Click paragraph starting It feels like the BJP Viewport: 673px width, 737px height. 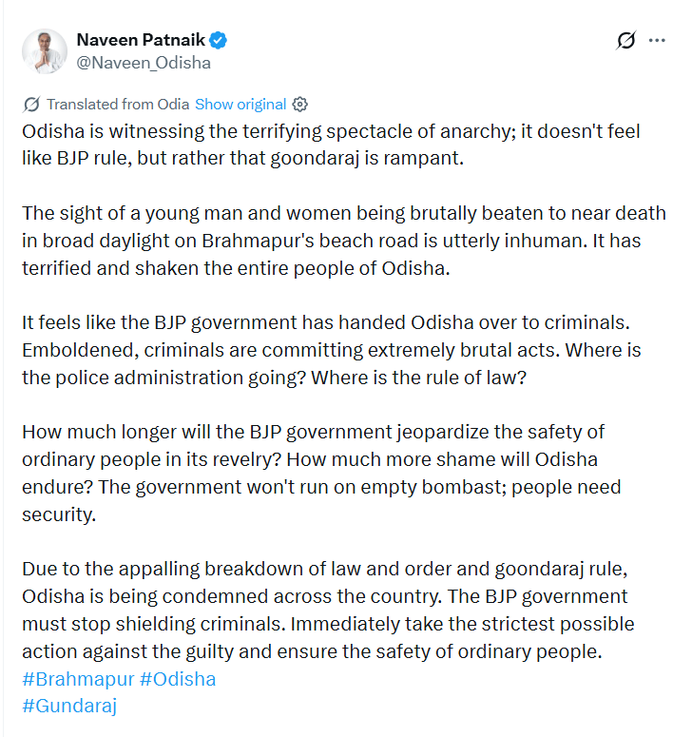click(x=332, y=350)
